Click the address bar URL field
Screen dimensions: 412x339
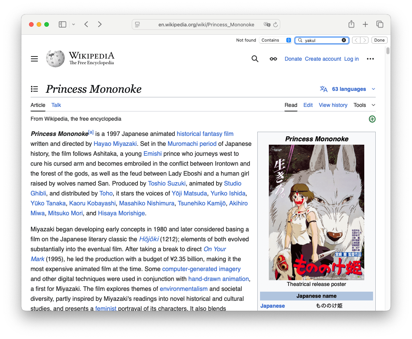point(206,24)
